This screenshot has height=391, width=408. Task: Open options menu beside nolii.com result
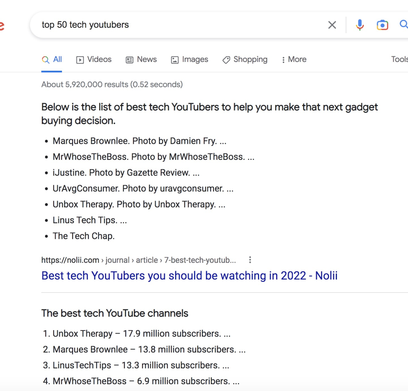250,260
